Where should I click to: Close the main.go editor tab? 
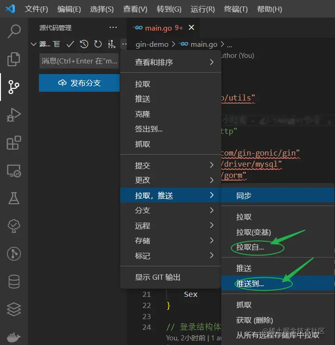pos(191,27)
